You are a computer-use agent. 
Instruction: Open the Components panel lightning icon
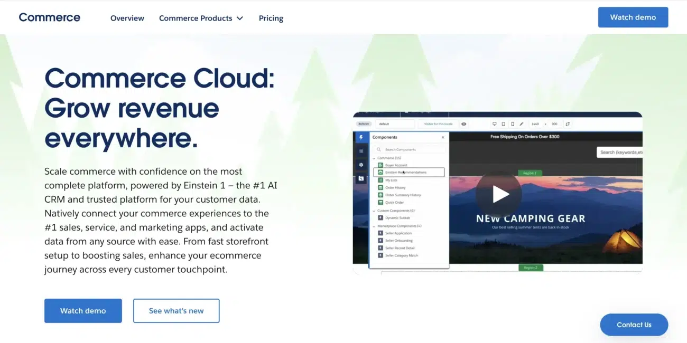361,137
